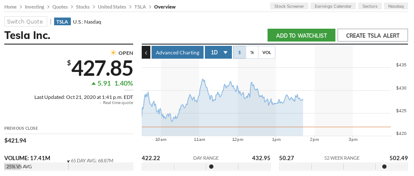
Task: Click the 52 WEEK RANGE label
Action: (x=342, y=158)
